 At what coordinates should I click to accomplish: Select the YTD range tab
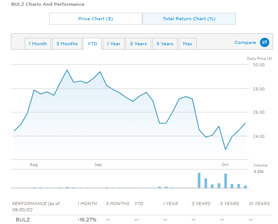tap(92, 43)
